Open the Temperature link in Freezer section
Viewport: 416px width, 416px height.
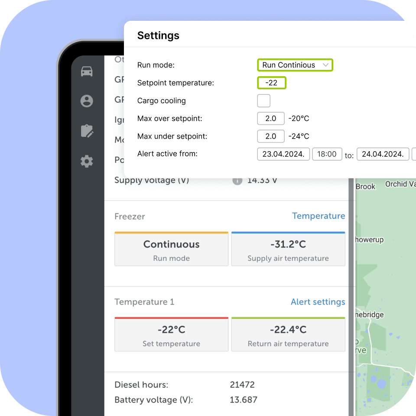point(318,216)
